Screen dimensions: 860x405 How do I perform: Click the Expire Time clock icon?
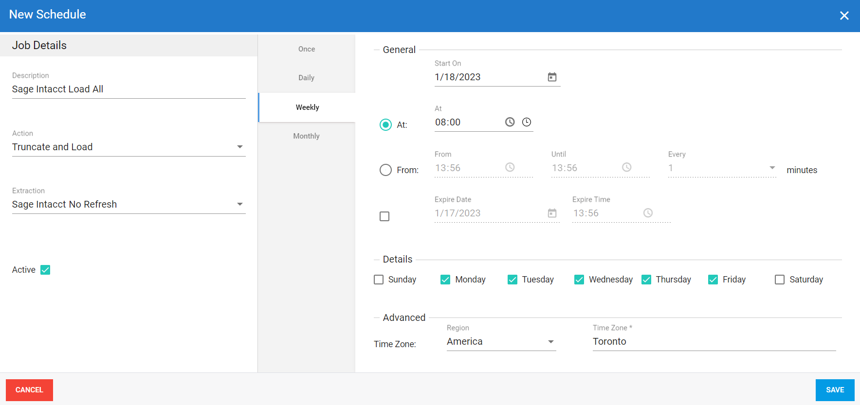[648, 213]
